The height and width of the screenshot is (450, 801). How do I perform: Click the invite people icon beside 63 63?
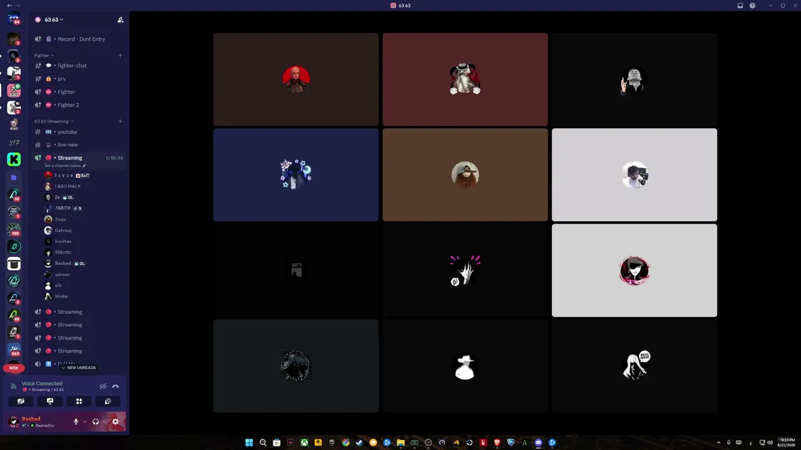(120, 20)
